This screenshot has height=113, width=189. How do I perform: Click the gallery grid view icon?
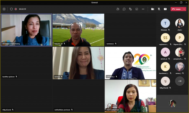click(4, 9)
